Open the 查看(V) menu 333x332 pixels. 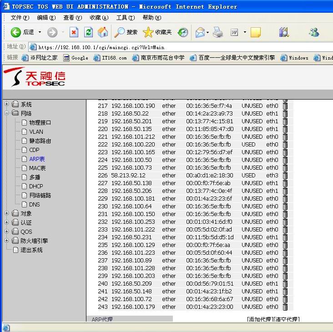pyautogui.click(x=72, y=18)
